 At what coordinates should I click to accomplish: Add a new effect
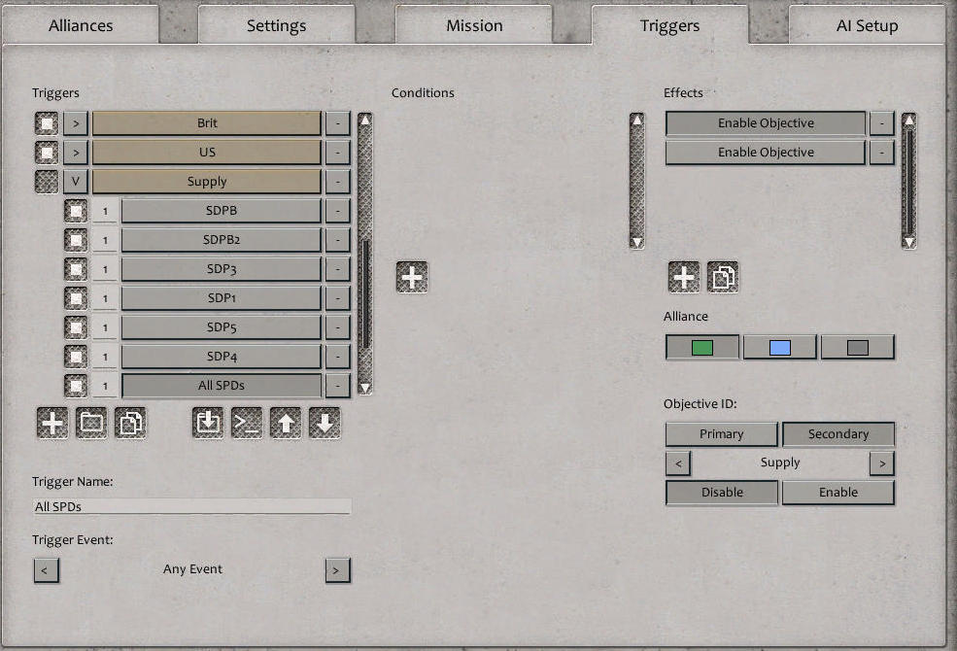click(x=684, y=277)
